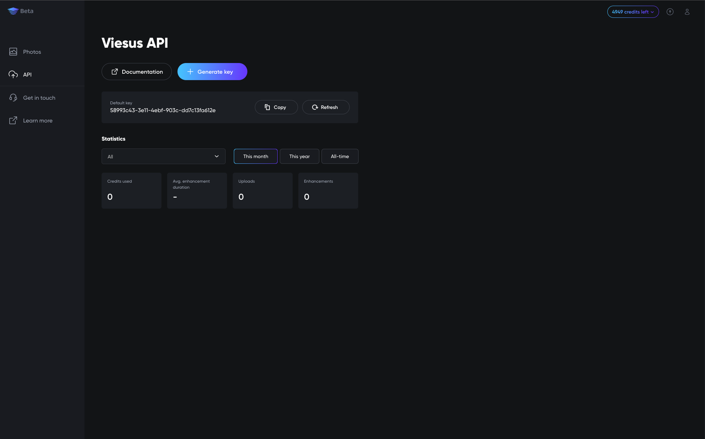Open the Documentation page
The height and width of the screenshot is (439, 705).
[x=136, y=72]
